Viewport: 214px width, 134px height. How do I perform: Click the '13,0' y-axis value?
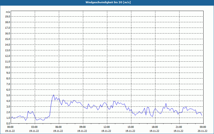(7, 50)
